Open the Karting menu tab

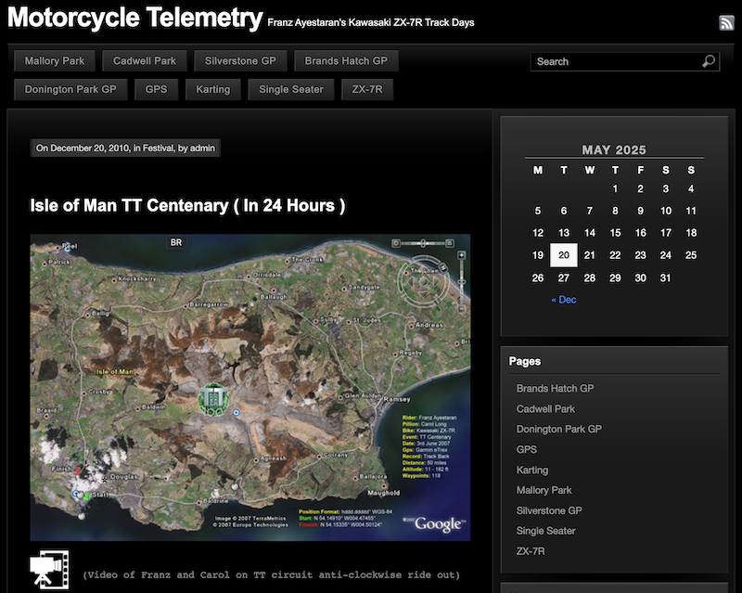(x=213, y=89)
